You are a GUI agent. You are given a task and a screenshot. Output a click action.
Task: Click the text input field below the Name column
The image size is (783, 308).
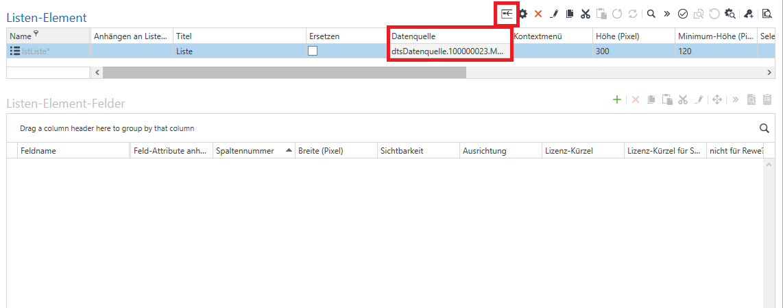pyautogui.click(x=48, y=72)
